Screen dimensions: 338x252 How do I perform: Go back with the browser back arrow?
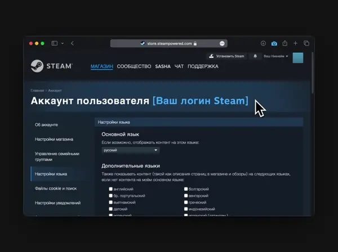pos(72,43)
